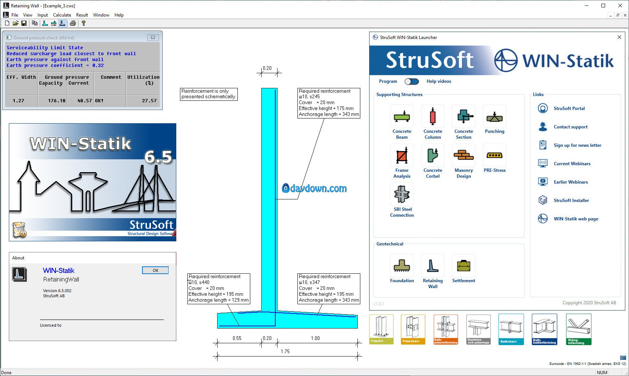Launch the Concrete Beam program
This screenshot has height=376, width=629.
point(402,123)
